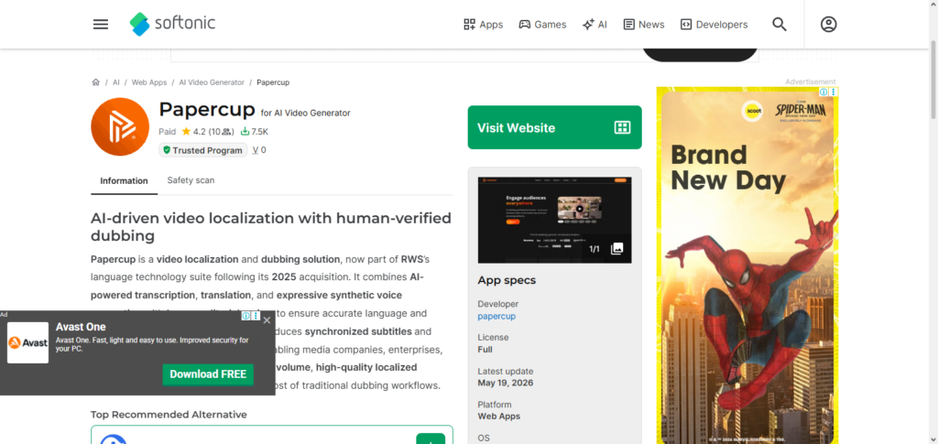Click the Avast ad info icon
This screenshot has height=444, width=938.
[x=245, y=316]
